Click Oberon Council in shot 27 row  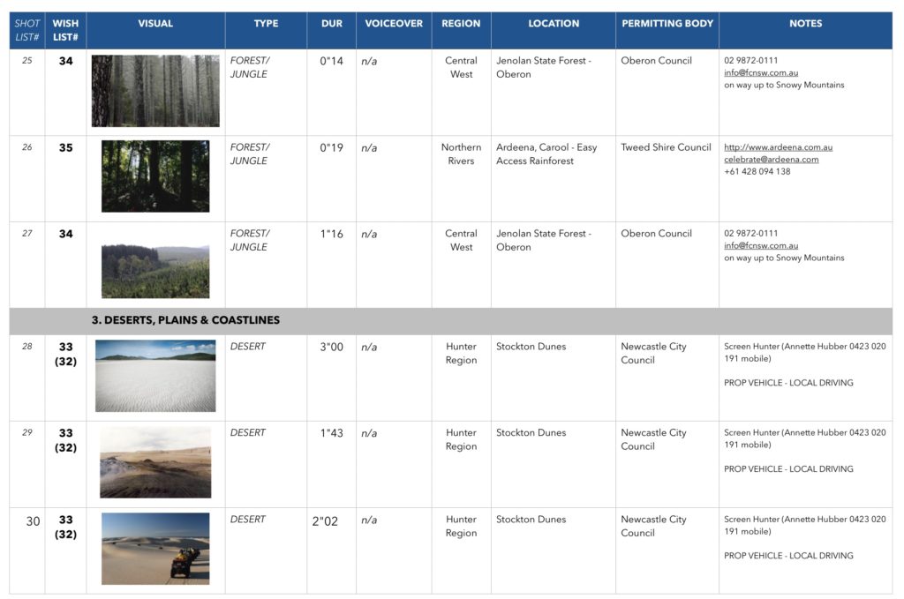point(656,233)
